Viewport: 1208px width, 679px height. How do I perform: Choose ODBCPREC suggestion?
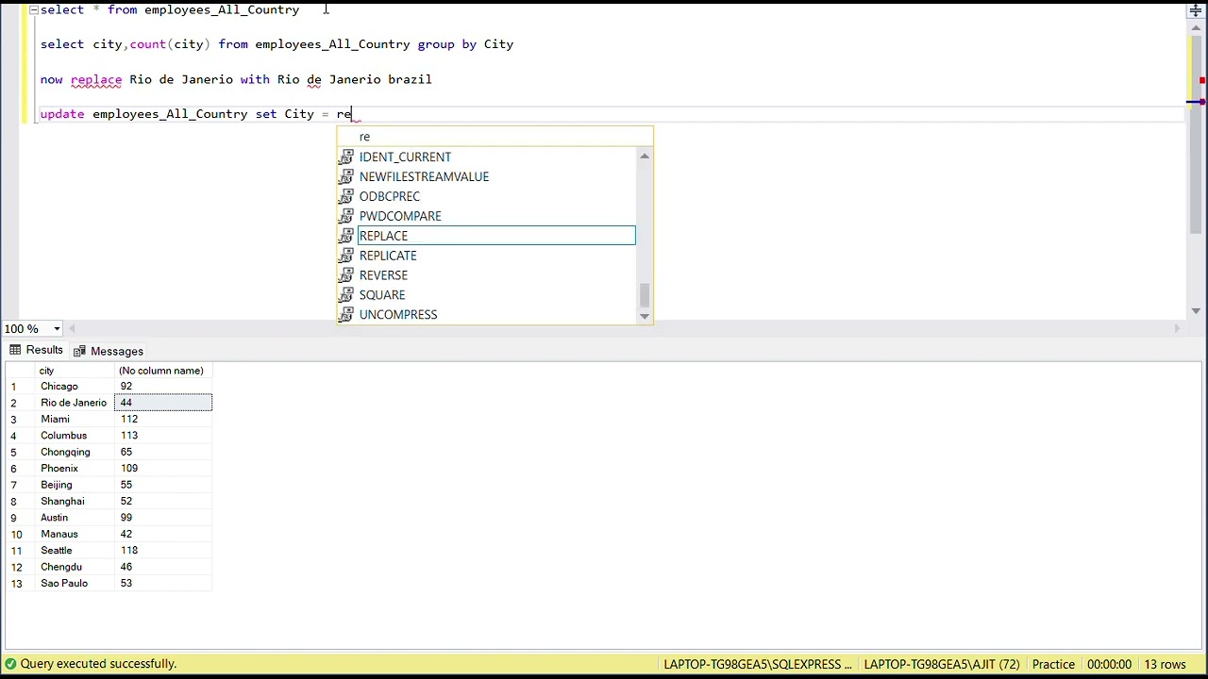pyautogui.click(x=390, y=197)
